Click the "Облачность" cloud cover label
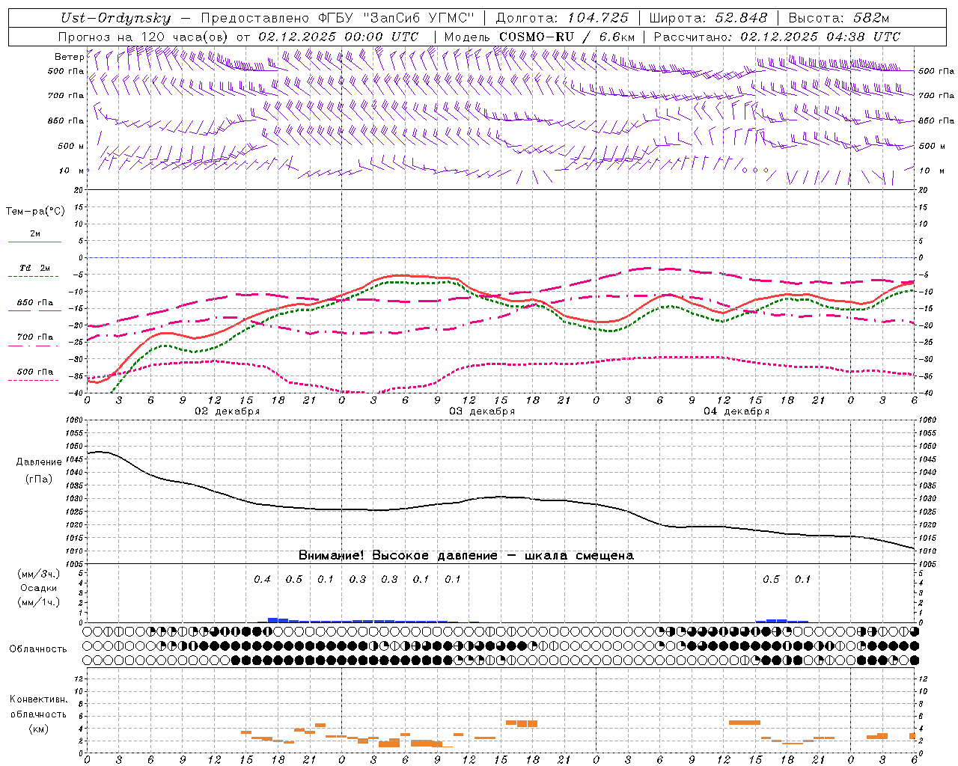Screen dimensions: 958x766 click(x=38, y=649)
